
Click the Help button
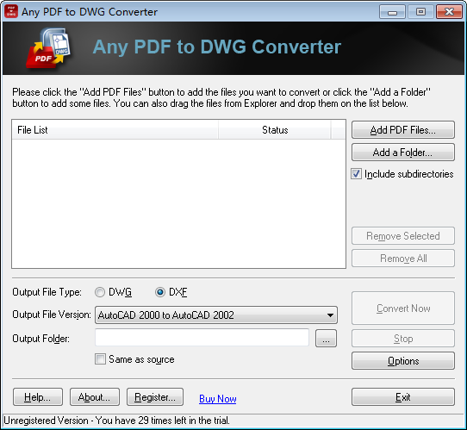(x=38, y=397)
